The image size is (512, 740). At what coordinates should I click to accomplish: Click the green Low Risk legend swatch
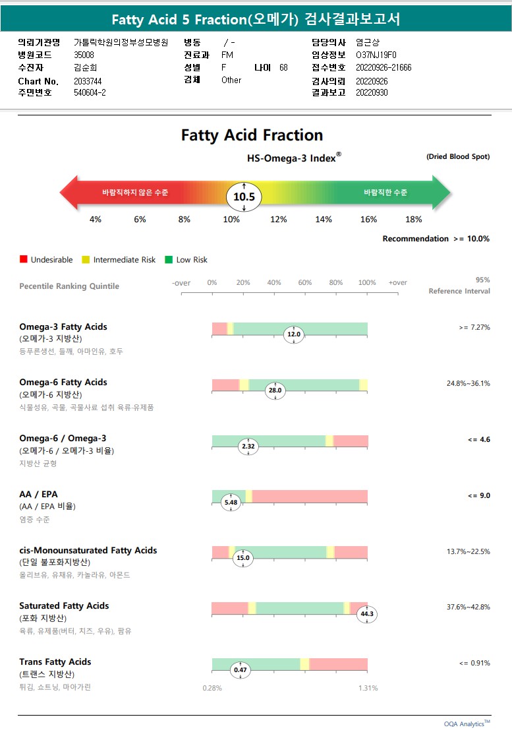169,260
